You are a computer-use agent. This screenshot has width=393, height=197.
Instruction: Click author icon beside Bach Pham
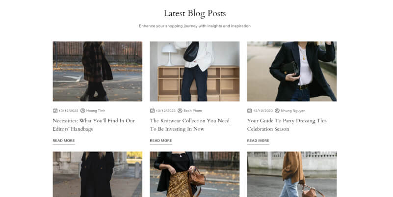[x=180, y=111]
